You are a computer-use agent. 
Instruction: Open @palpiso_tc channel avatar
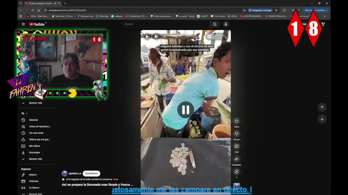click(x=64, y=174)
